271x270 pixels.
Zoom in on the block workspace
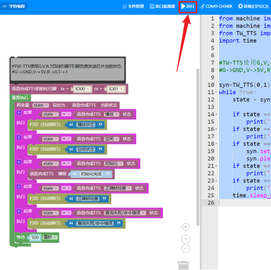coord(185,239)
